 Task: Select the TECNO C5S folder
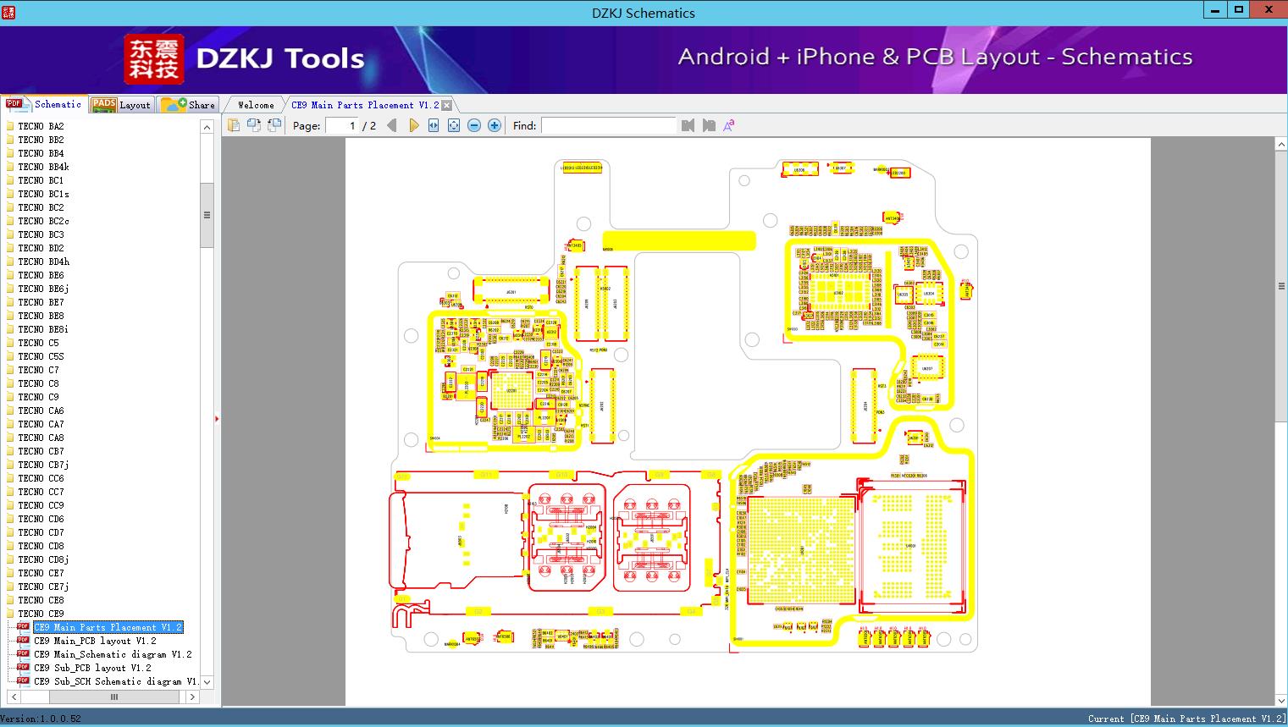click(41, 356)
